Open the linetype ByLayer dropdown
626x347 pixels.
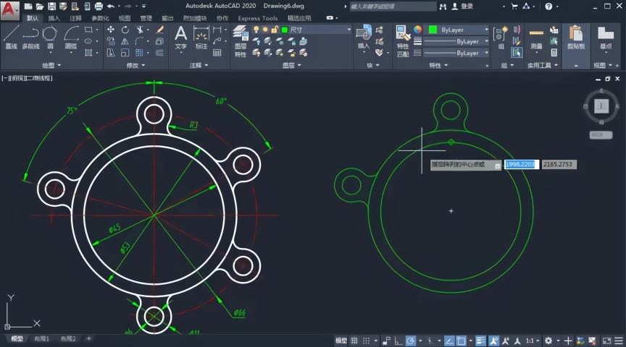456,53
